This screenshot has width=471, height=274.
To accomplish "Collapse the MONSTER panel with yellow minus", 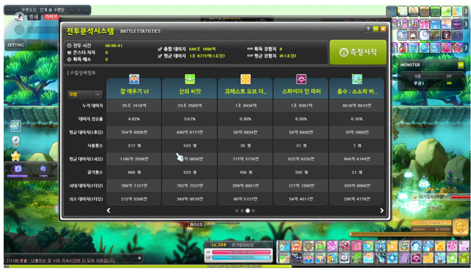I will coord(460,65).
